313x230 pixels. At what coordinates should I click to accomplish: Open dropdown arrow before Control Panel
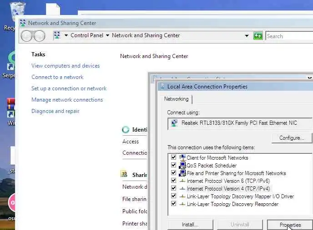(66, 35)
